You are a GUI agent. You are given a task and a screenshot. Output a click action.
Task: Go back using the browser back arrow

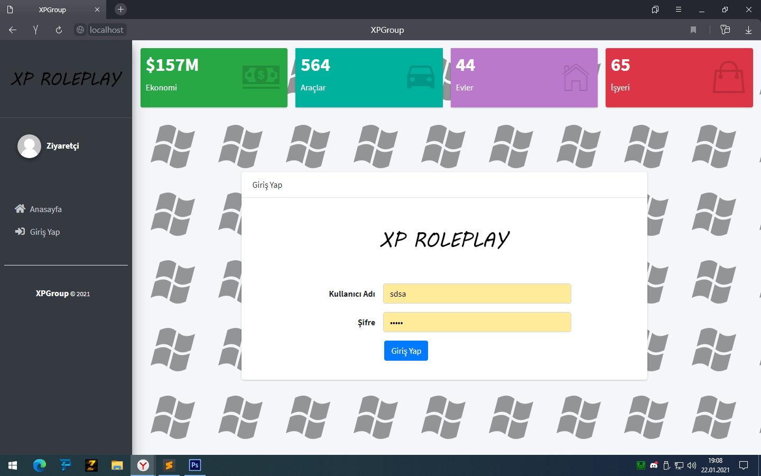[13, 30]
